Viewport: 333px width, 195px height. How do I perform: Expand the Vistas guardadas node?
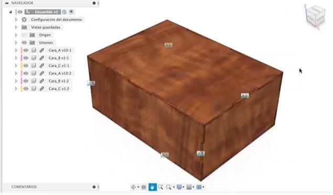16,27
